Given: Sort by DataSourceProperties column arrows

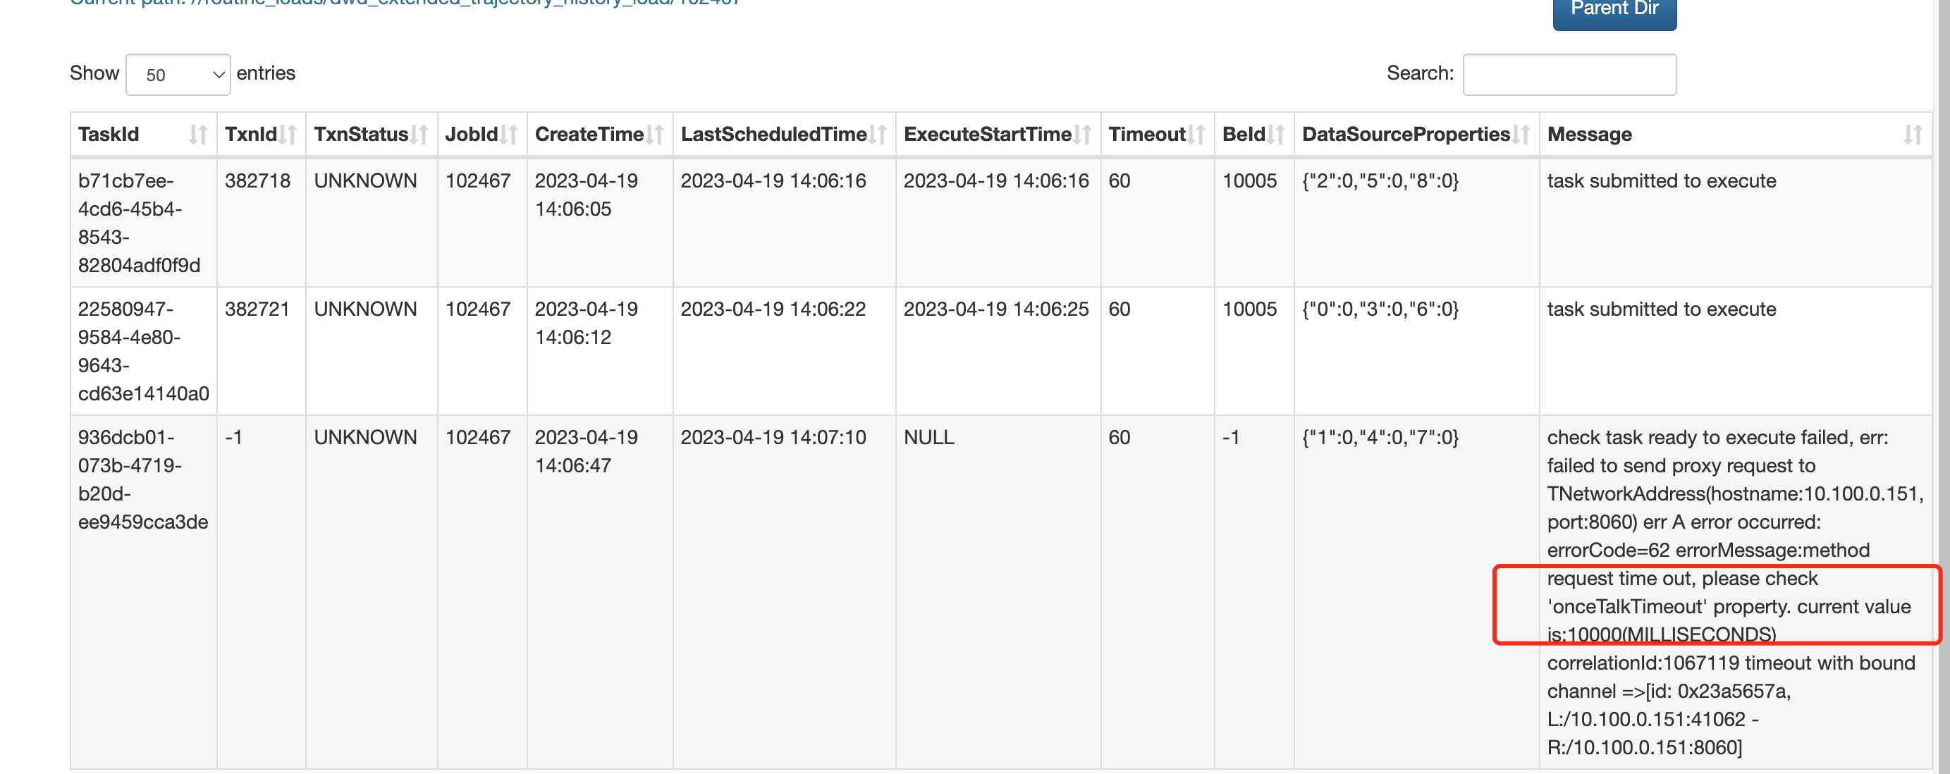Looking at the screenshot, I should tap(1521, 135).
